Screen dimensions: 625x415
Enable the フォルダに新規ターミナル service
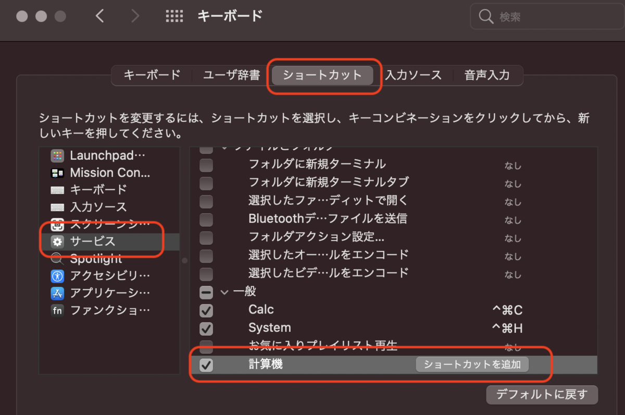tap(206, 165)
